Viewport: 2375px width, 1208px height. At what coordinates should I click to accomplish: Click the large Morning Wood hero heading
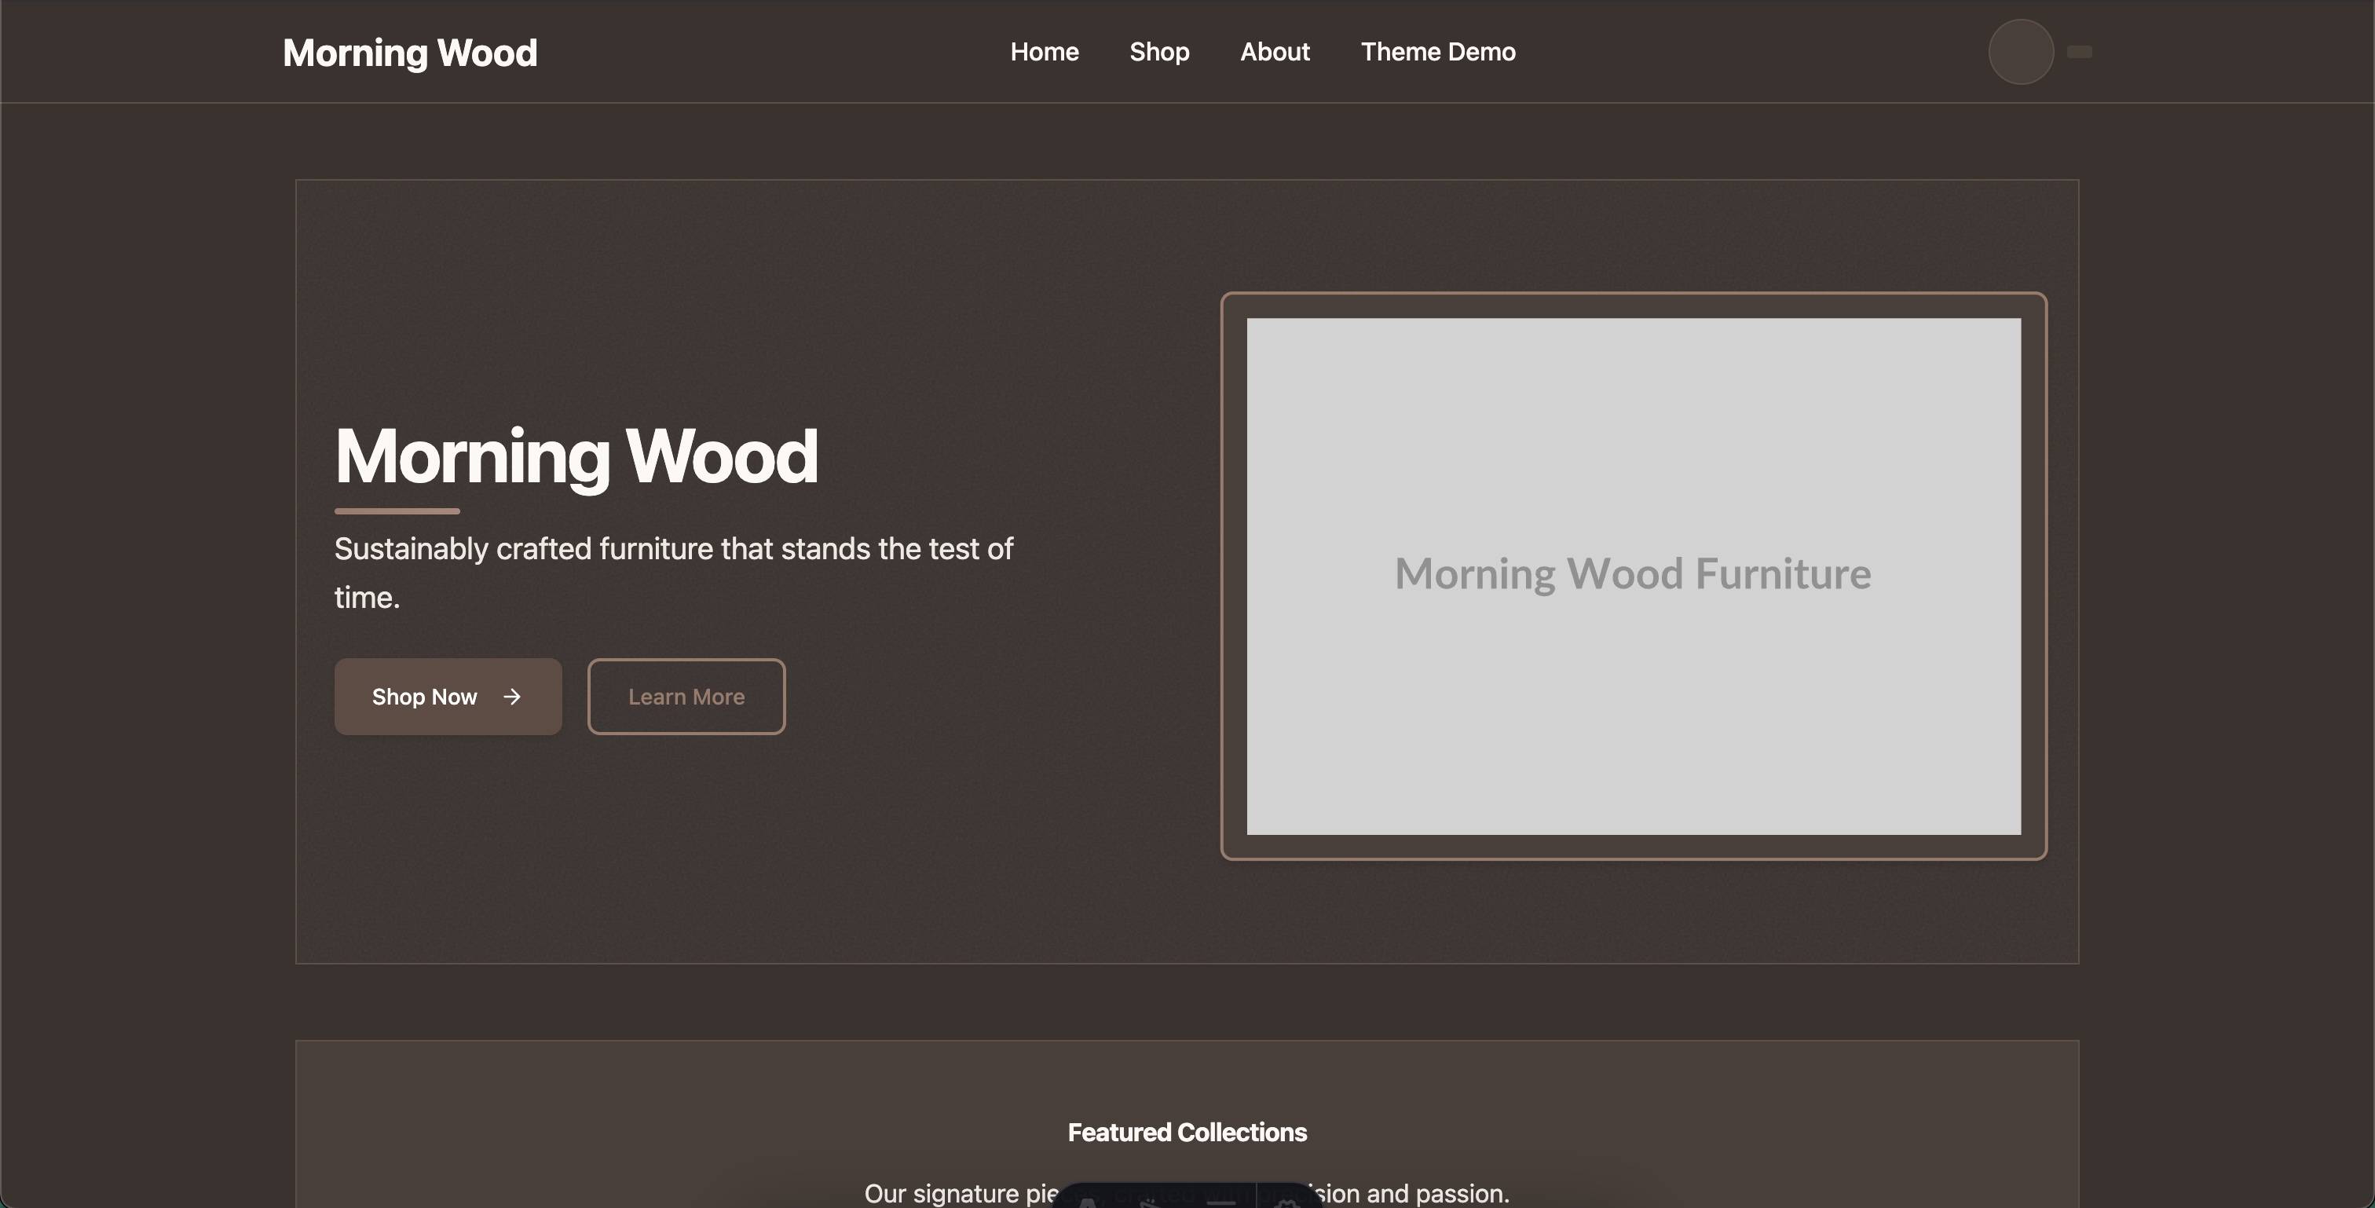(576, 456)
